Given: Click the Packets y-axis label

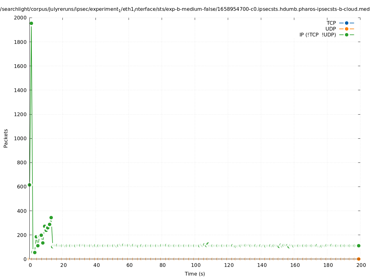Looking at the screenshot, I should click(x=6, y=138).
